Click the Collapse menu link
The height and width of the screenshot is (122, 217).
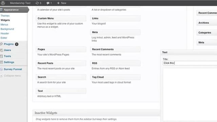click(12, 76)
